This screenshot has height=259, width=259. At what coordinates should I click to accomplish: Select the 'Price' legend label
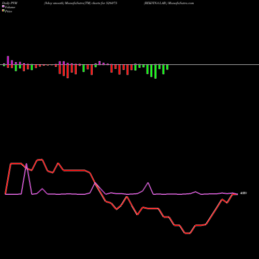coord(8,11)
